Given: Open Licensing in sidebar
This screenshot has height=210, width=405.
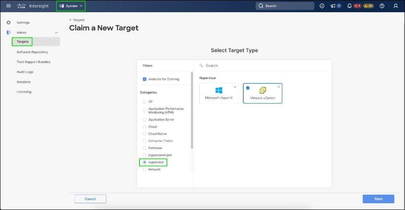Looking at the screenshot, I should [x=24, y=92].
